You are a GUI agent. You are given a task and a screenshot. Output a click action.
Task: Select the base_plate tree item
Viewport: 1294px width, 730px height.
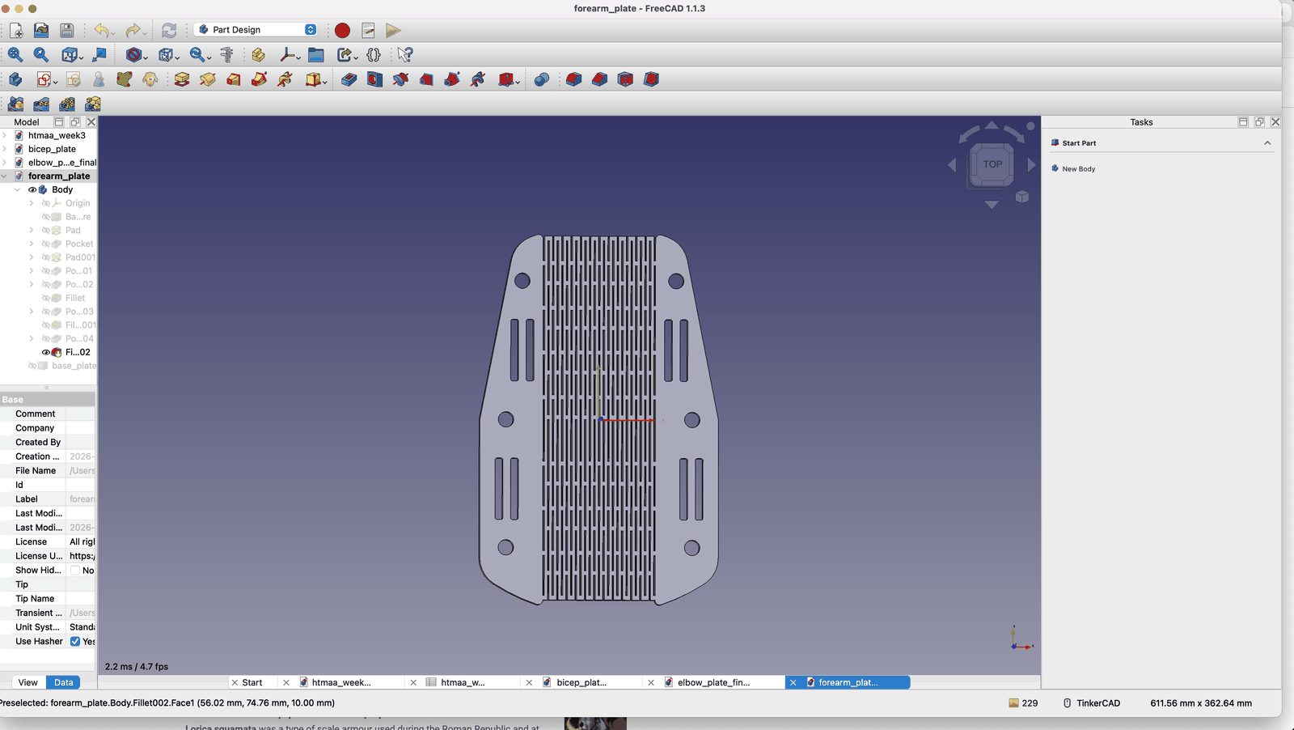pos(74,366)
